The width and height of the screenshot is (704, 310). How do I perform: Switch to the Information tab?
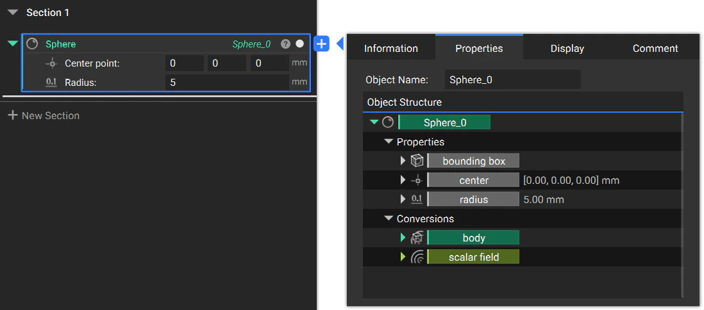tap(390, 47)
